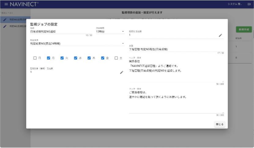This screenshot has height=148, width=254.
Task: Click pencil icon for 判定NG(日常点検) sidebar item
Action: [x=5, y=20]
